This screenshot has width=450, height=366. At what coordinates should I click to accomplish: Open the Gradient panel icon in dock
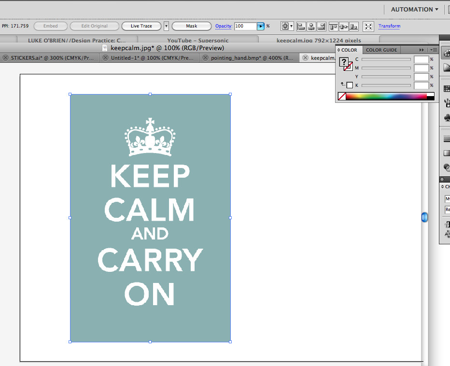pyautogui.click(x=446, y=153)
